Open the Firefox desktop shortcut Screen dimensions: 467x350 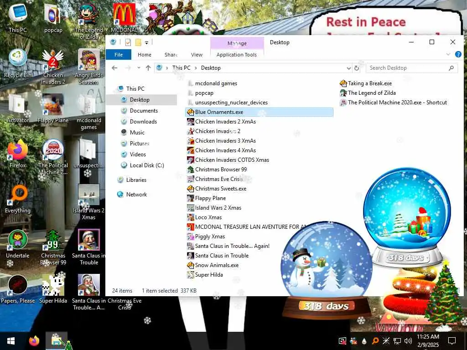pos(18,154)
